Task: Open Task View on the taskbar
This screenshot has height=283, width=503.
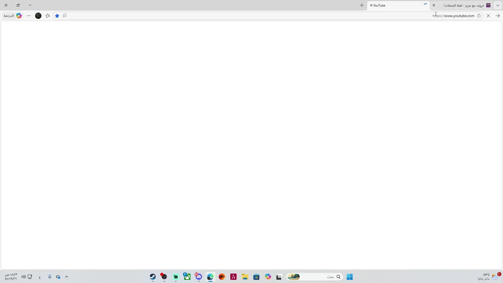Action: click(x=279, y=277)
